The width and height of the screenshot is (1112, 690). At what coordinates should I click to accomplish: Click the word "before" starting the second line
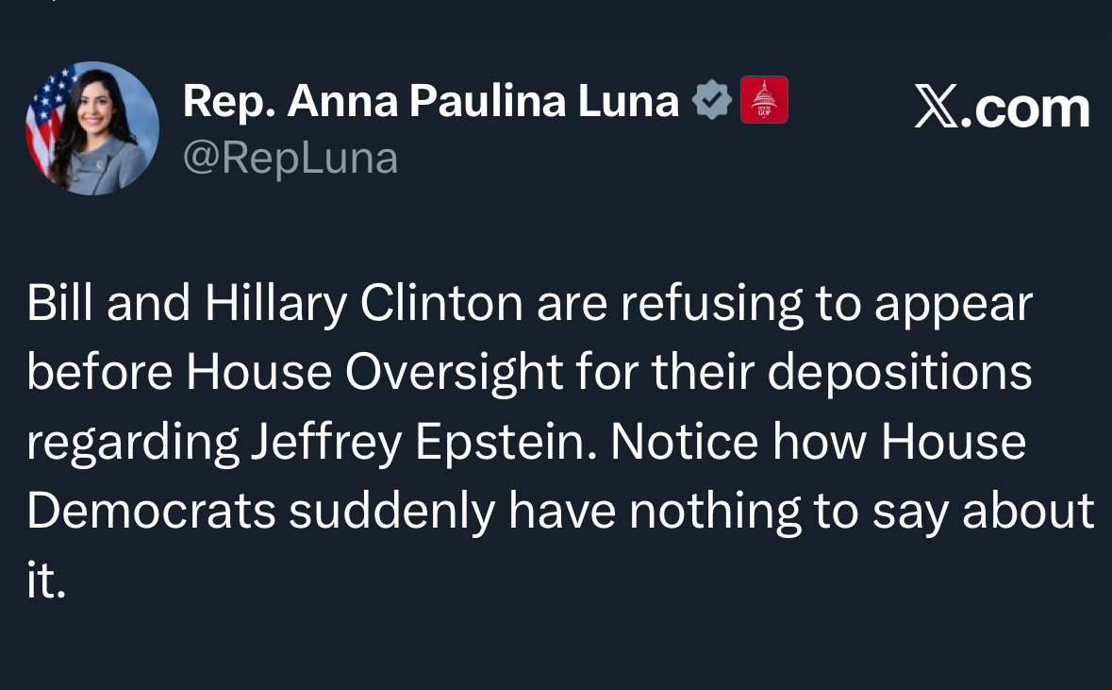pos(99,373)
